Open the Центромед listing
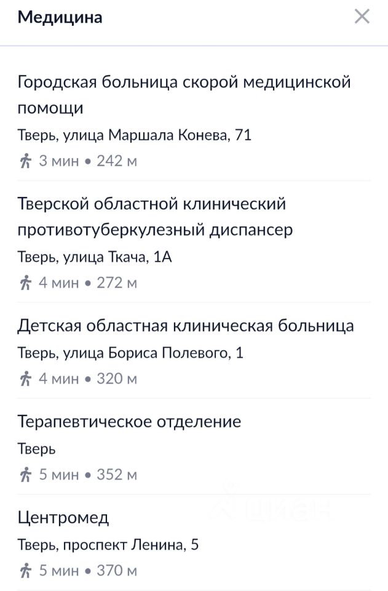The image size is (388, 591). [x=63, y=517]
